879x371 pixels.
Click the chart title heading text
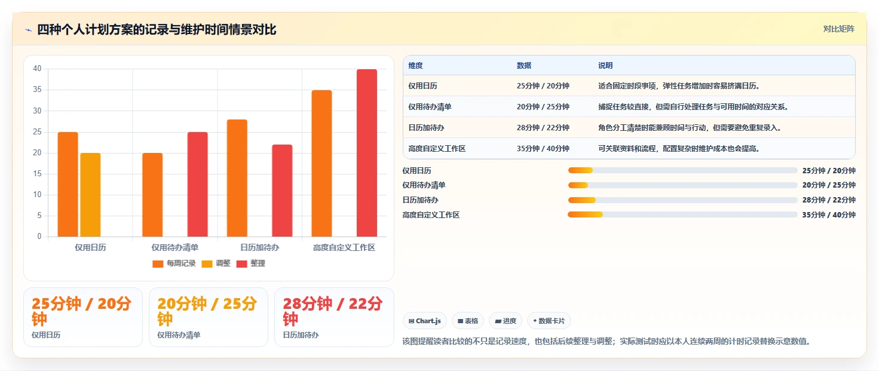(157, 30)
